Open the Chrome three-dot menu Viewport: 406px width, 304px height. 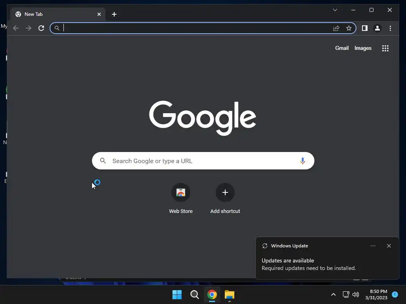tap(390, 28)
